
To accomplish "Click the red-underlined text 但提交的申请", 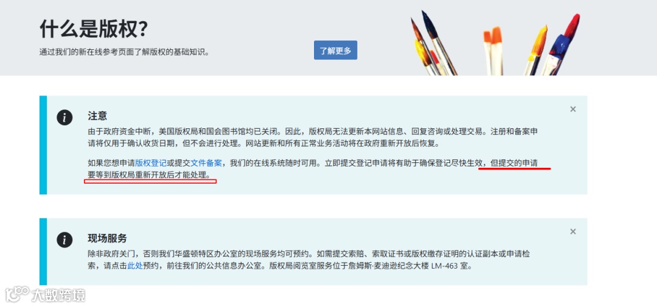I will click(x=514, y=163).
